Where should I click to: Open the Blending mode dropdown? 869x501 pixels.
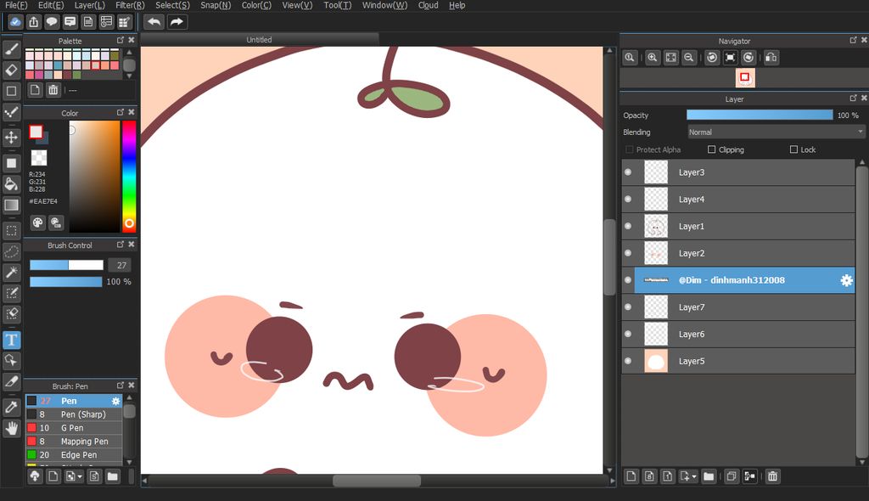click(776, 132)
